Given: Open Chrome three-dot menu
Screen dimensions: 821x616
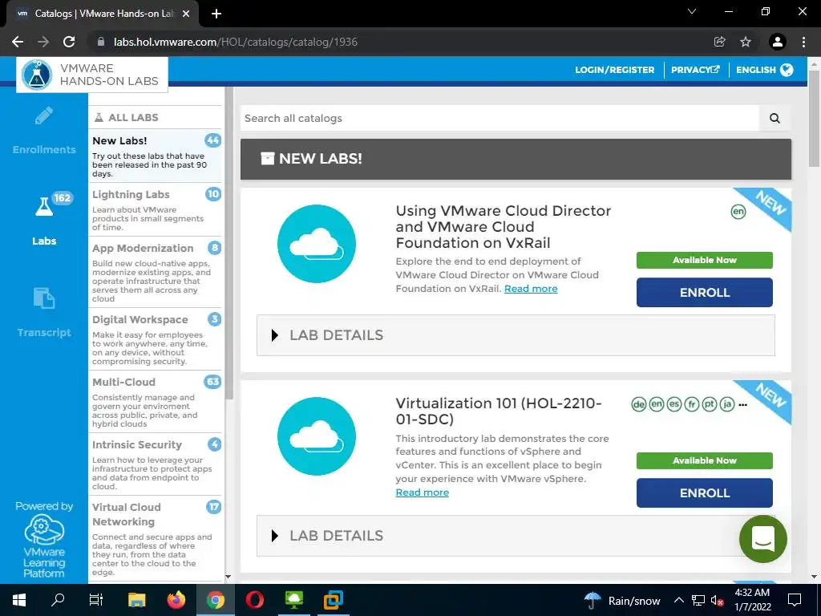Looking at the screenshot, I should point(803,42).
